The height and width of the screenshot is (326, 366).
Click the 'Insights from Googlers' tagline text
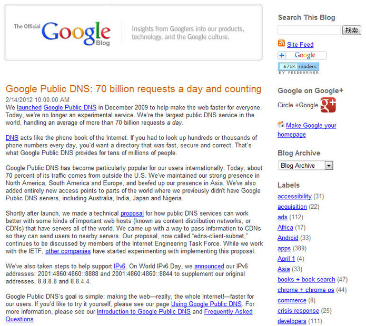[188, 33]
